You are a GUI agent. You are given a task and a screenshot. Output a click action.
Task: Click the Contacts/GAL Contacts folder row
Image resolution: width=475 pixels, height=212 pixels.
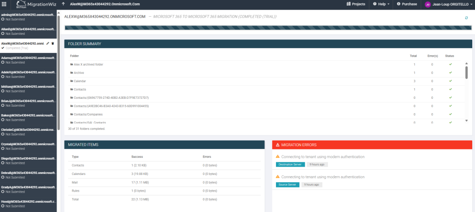pyautogui.click(x=265, y=122)
